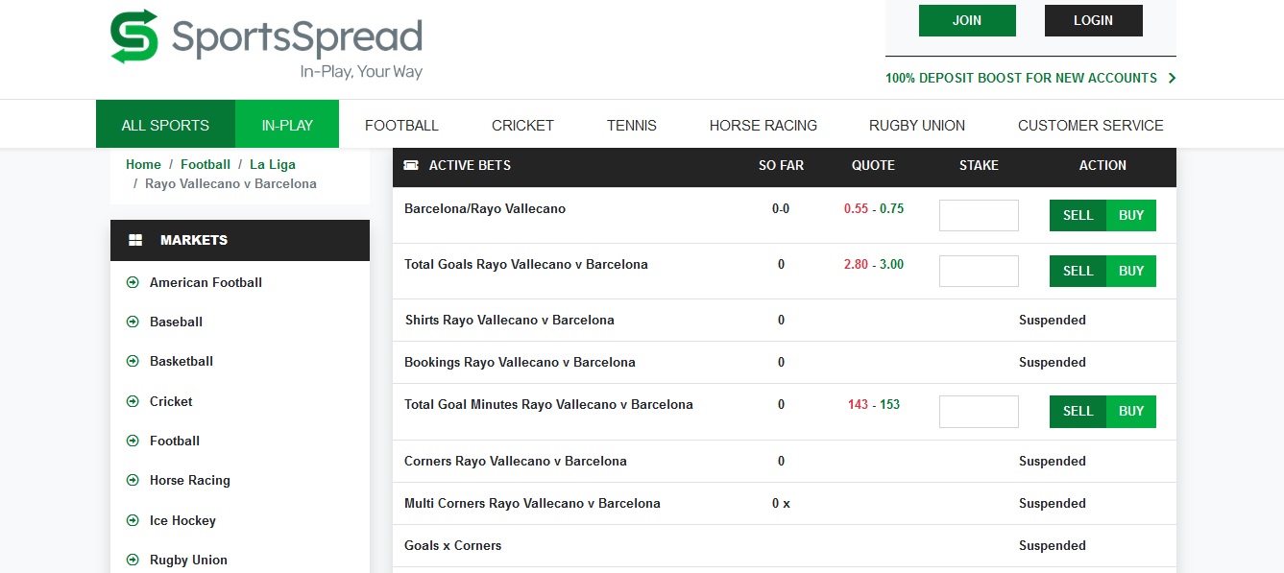
Task: Open the TENNIS menu item
Action: [x=632, y=125]
